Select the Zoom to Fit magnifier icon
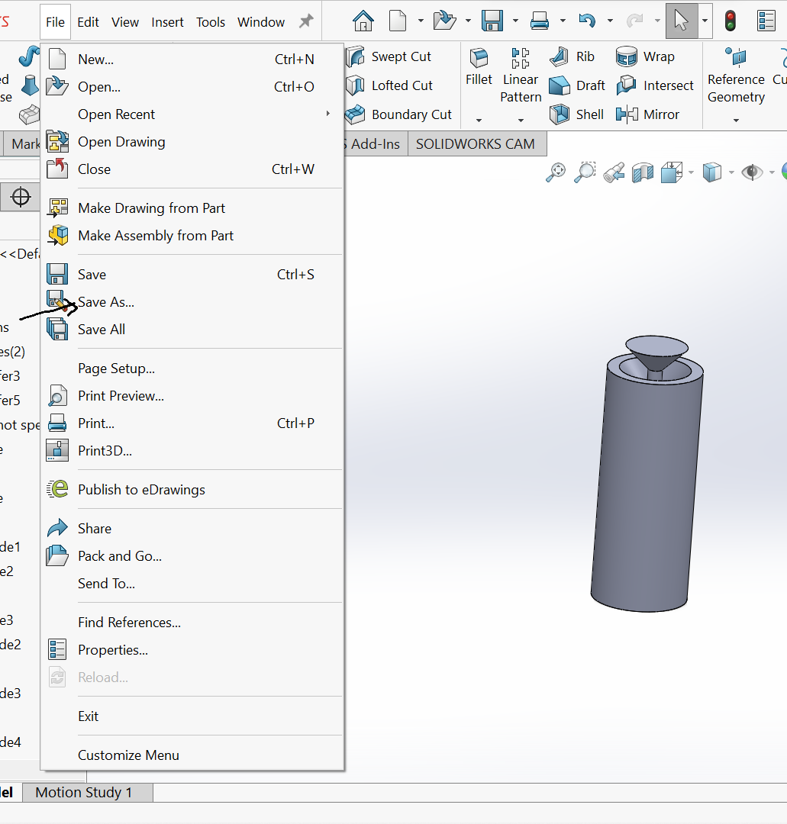787x824 pixels. pyautogui.click(x=556, y=172)
